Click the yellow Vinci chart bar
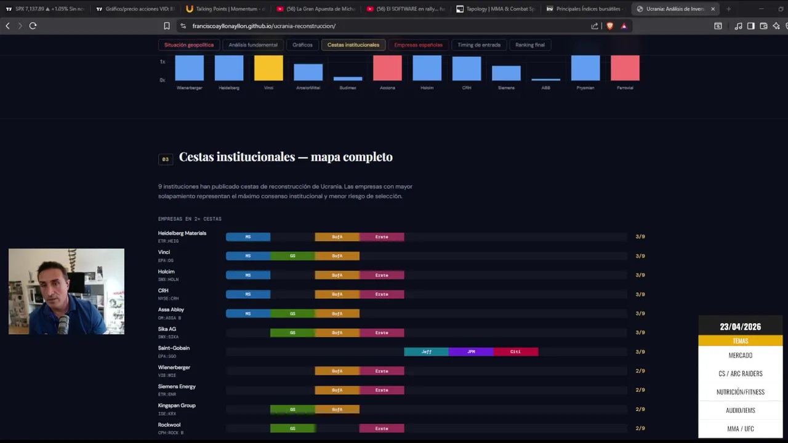Screen dimensions: 788x443 [268, 68]
